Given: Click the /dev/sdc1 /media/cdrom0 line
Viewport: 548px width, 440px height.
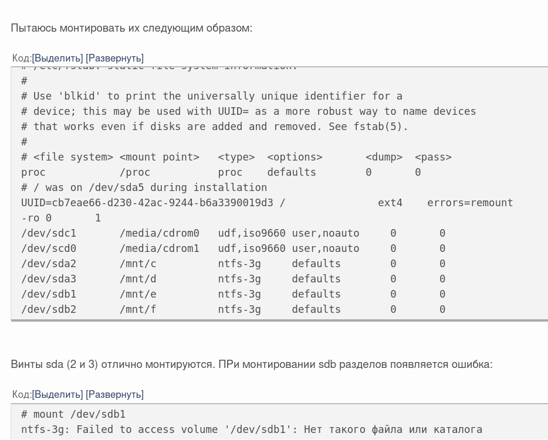Looking at the screenshot, I should coord(233,233).
